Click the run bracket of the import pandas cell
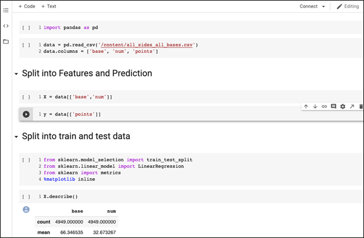This screenshot has width=364, height=238. [x=26, y=28]
